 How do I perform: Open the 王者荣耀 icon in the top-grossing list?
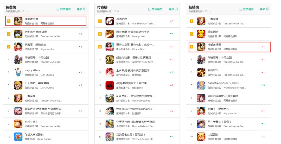(201, 21)
